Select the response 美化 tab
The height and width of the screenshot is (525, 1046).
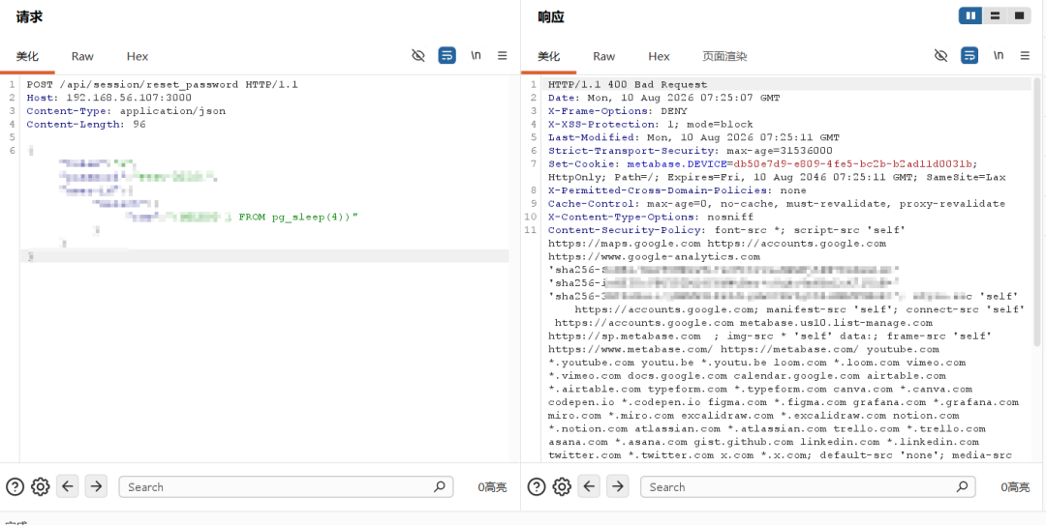click(x=548, y=57)
